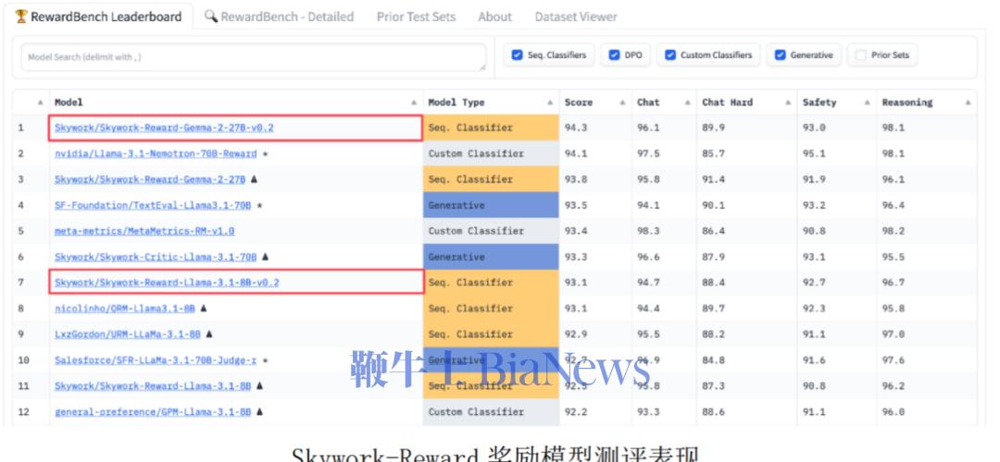
Task: Open SF-Foundation/TextEval-Llama3.1-70B link
Action: tap(153, 205)
